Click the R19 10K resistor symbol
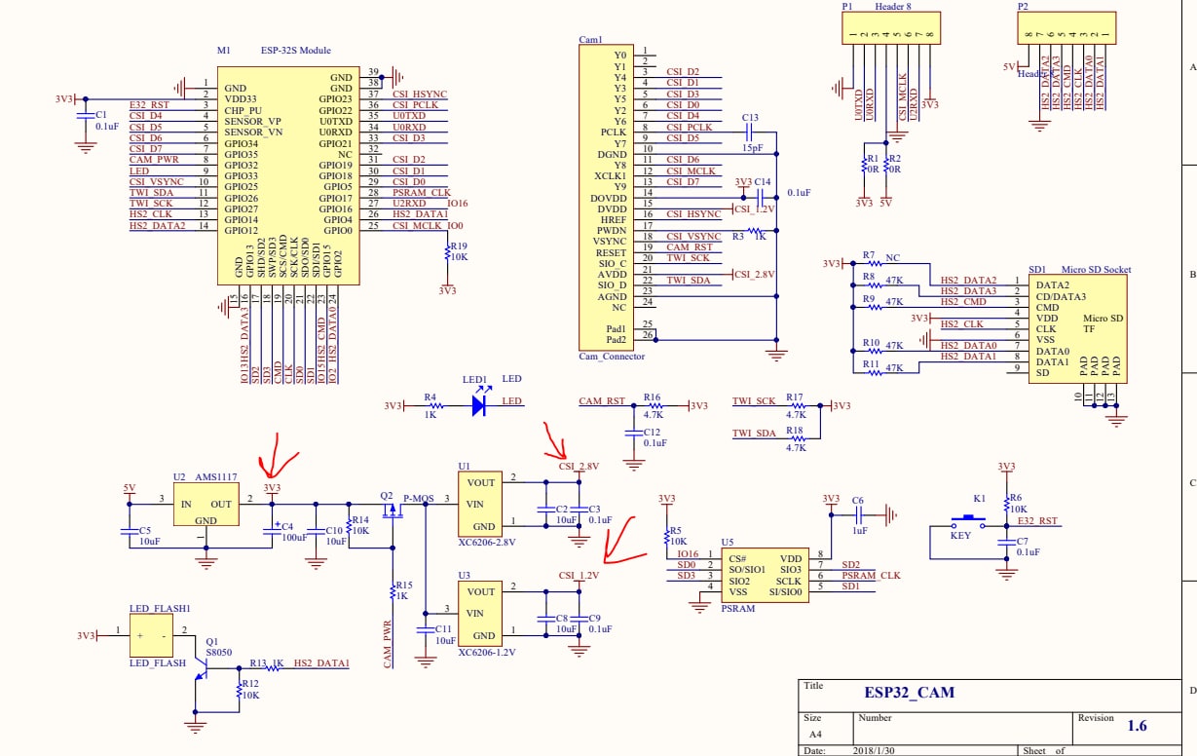Viewport: 1197px width, 756px height. coord(447,252)
